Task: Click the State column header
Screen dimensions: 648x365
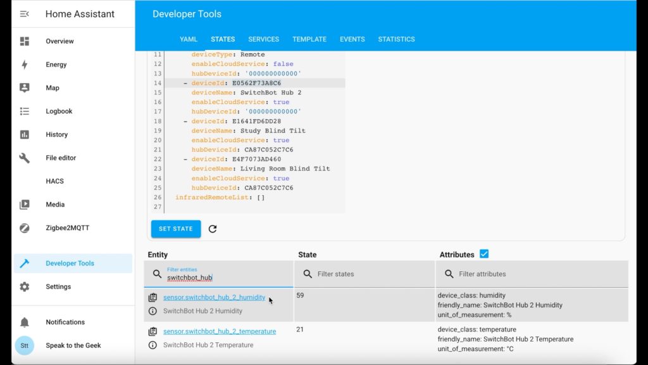Action: [308, 255]
